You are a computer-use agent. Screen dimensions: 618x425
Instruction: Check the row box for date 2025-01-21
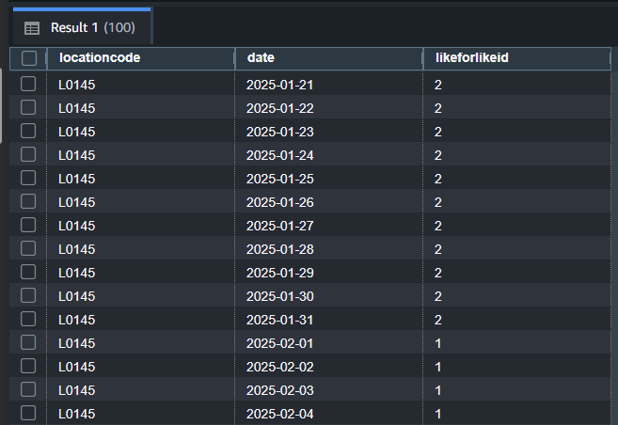click(28, 84)
